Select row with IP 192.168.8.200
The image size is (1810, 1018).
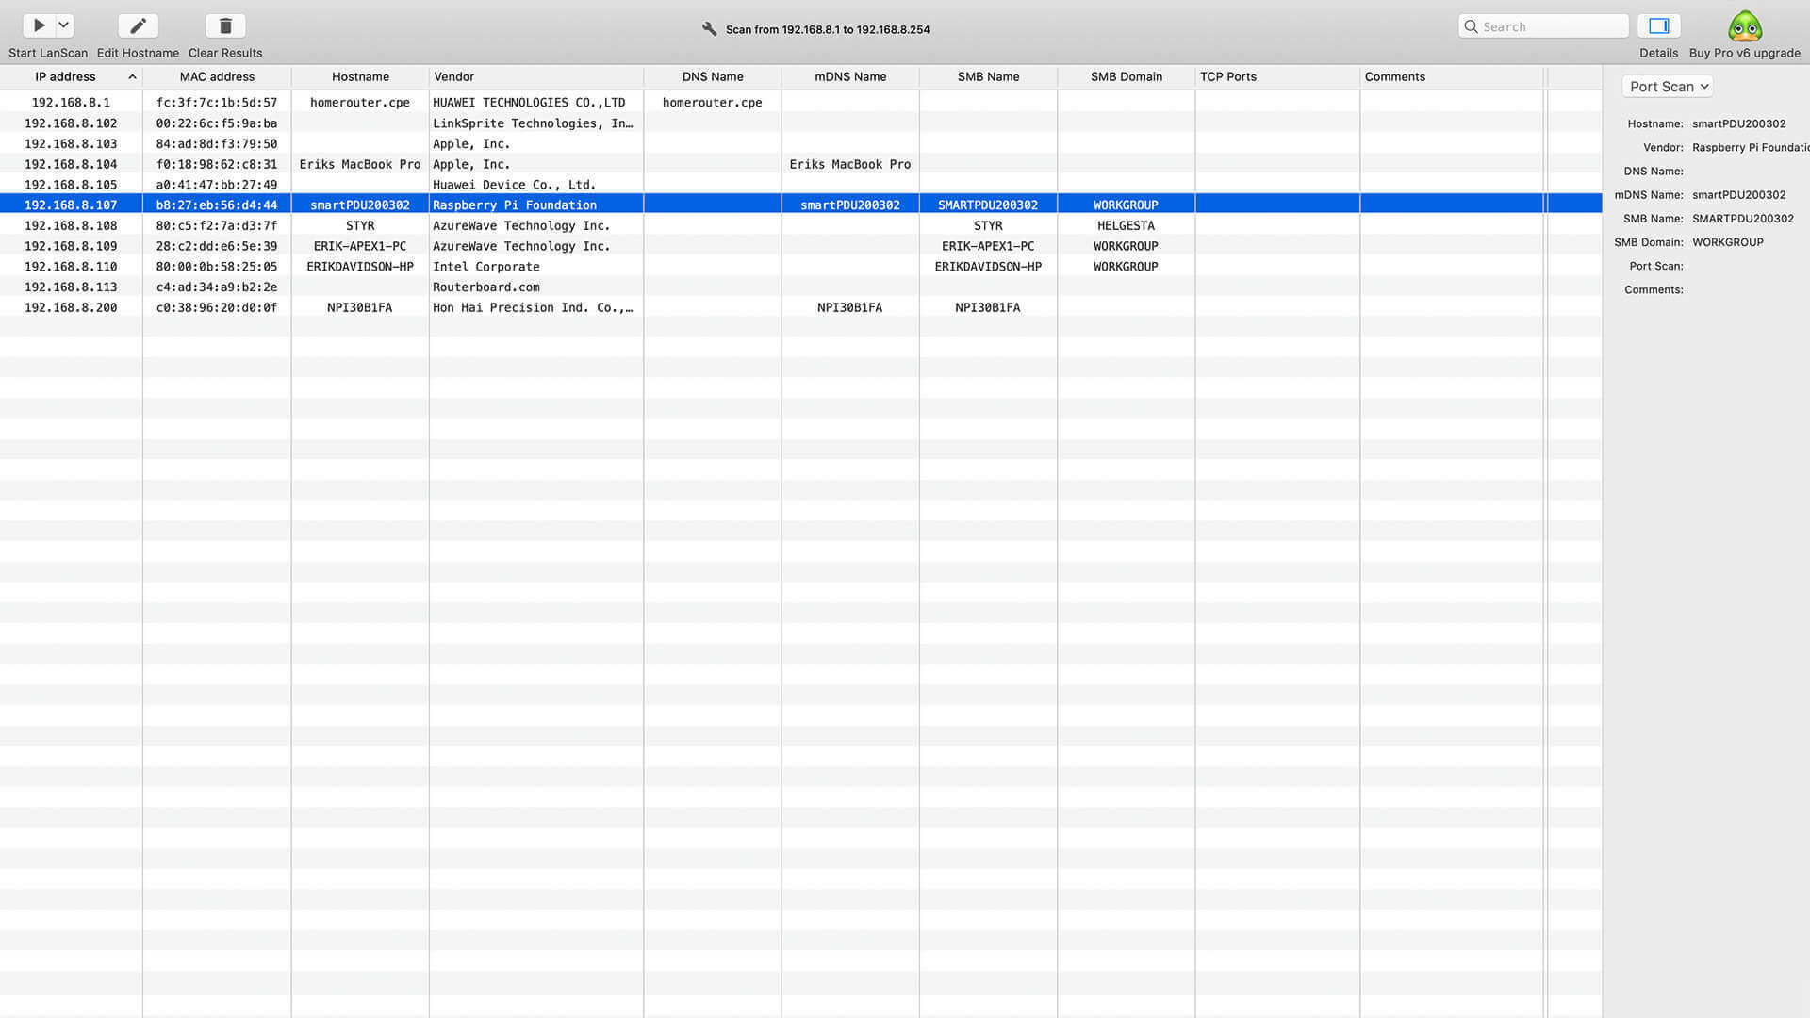[x=801, y=307]
